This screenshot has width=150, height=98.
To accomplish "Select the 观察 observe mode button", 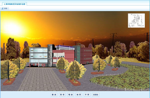I will (x=79, y=94).
